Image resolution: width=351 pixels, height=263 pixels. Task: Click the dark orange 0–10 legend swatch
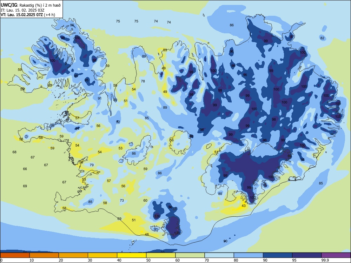pyautogui.click(x=15, y=255)
